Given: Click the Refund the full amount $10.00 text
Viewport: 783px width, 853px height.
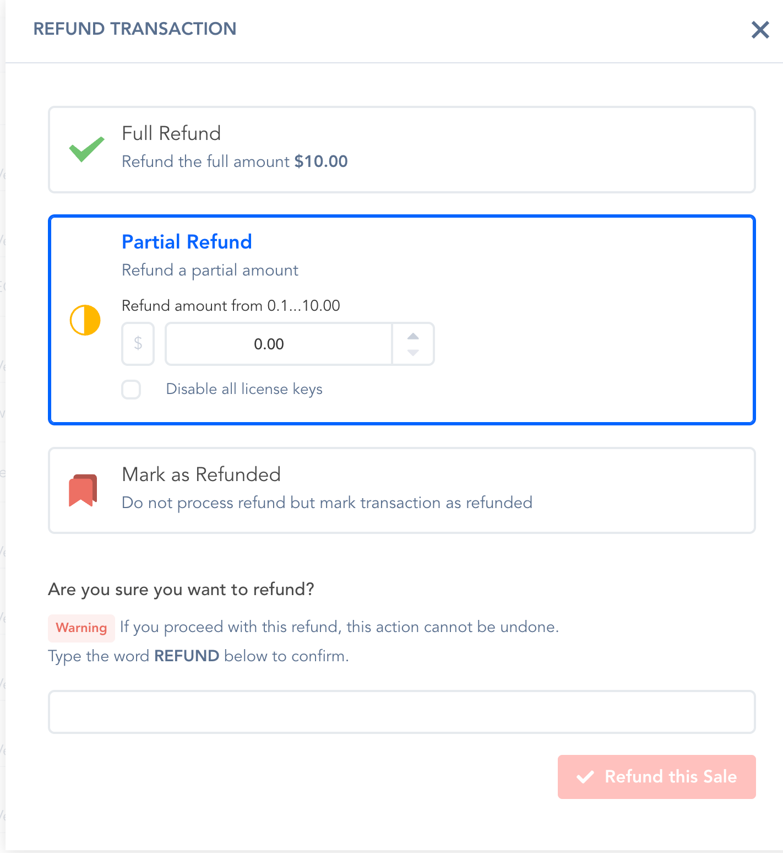Looking at the screenshot, I should point(235,161).
